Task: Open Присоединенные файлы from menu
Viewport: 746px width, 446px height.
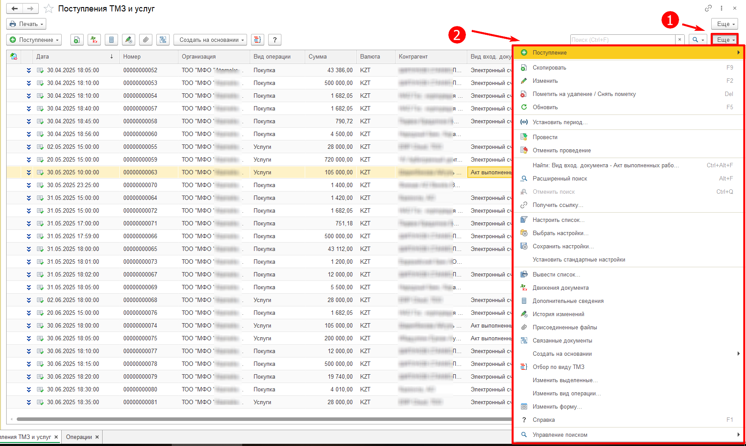Action: coord(629,327)
